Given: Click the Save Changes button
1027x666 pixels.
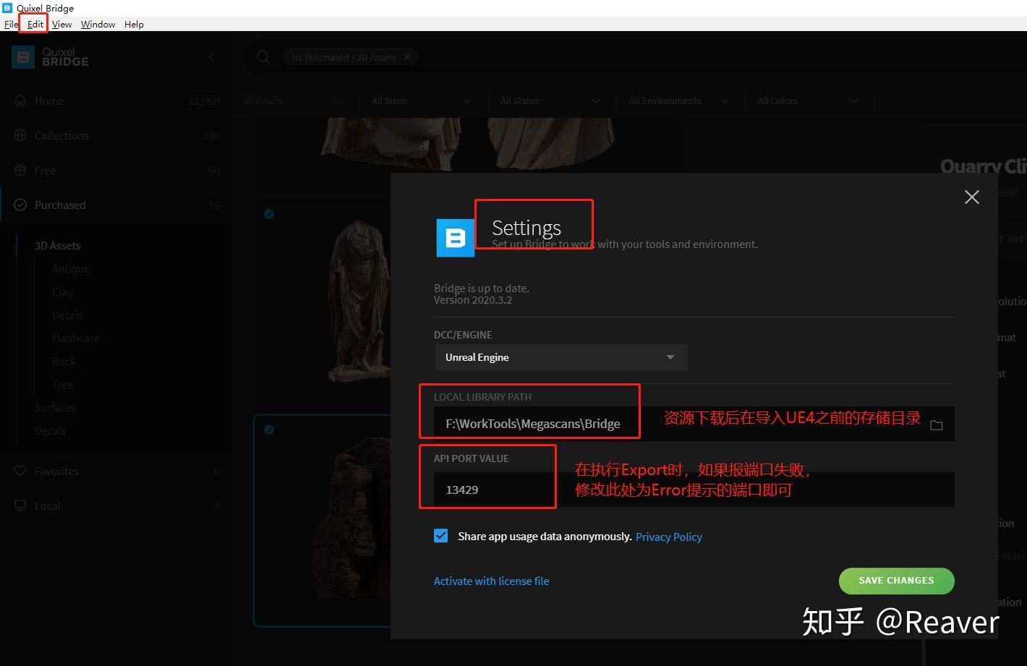Looking at the screenshot, I should point(896,581).
